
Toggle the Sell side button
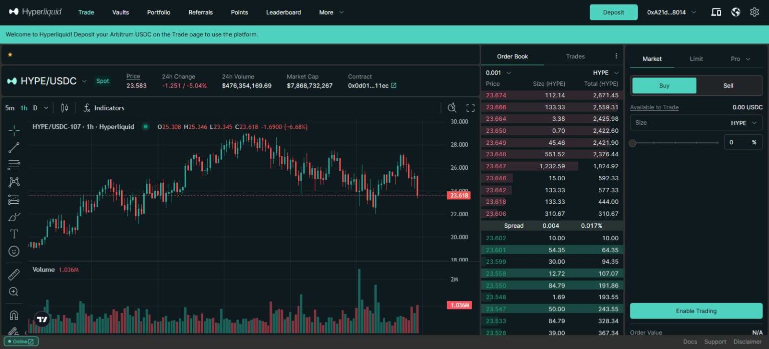click(728, 85)
